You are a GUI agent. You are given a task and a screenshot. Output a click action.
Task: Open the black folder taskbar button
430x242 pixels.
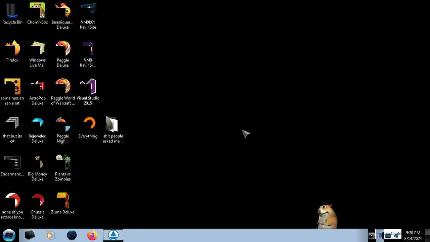tap(30, 235)
